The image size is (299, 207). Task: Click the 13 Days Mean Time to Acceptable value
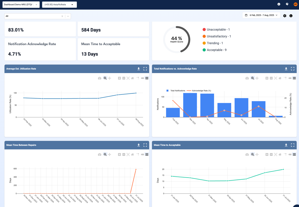coord(90,54)
